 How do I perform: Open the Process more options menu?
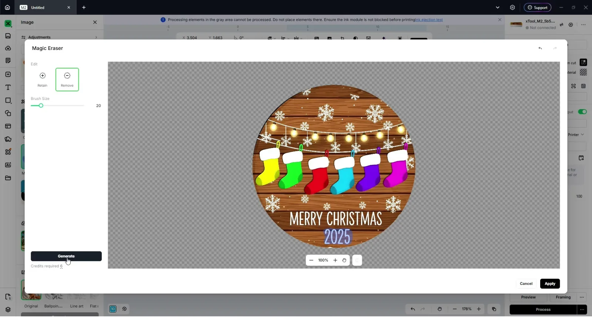point(582,309)
